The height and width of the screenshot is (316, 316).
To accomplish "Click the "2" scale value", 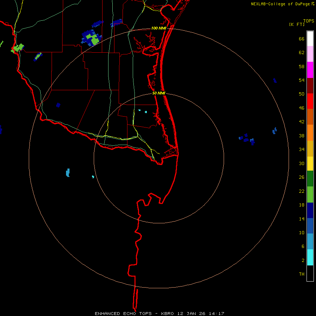I will (303, 261).
